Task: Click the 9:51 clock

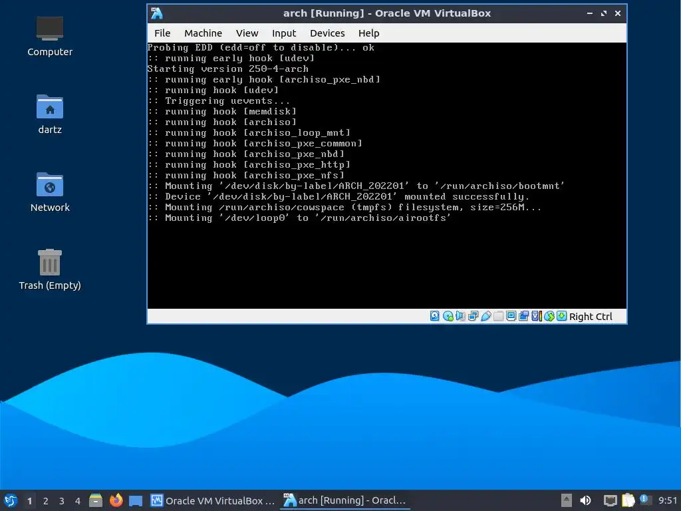Action: 668,501
